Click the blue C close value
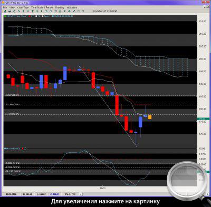 coord(55,194)
